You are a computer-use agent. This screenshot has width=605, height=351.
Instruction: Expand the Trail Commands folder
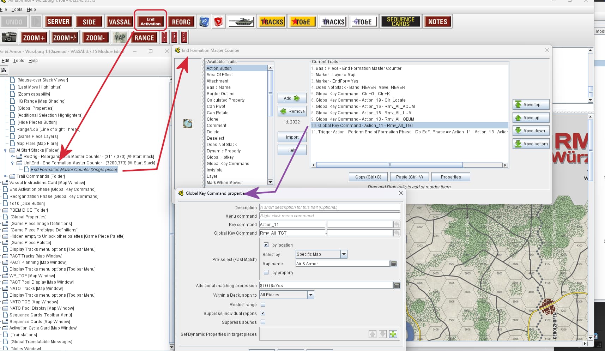click(5, 176)
